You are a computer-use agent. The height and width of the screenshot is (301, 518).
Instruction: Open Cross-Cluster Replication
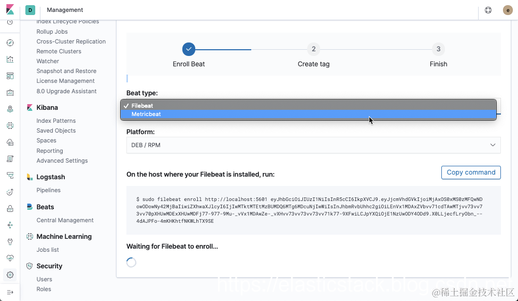pos(71,41)
